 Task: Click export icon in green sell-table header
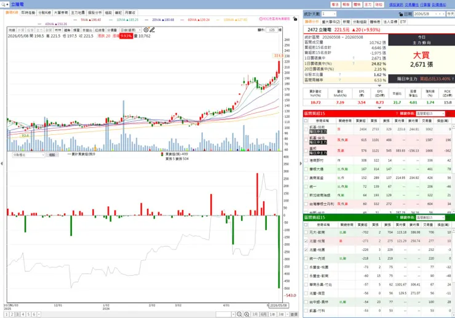point(448,217)
